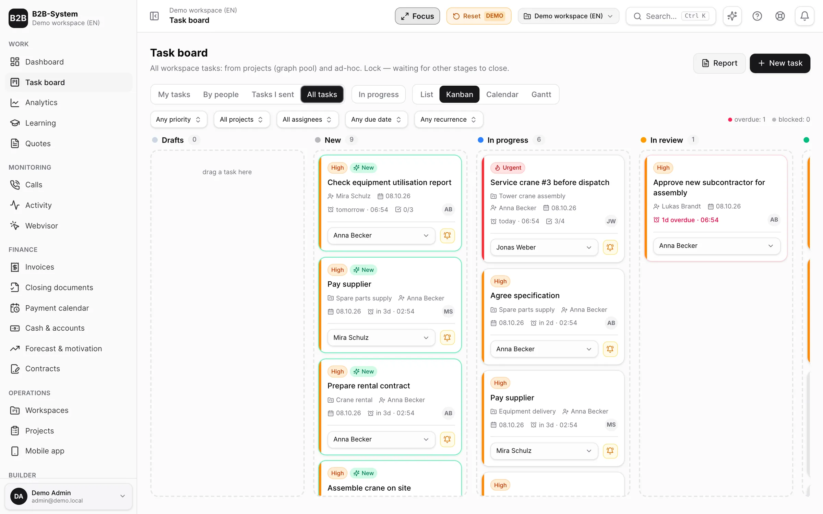Open the notifications bell in header
The height and width of the screenshot is (514, 823).
tap(804, 16)
